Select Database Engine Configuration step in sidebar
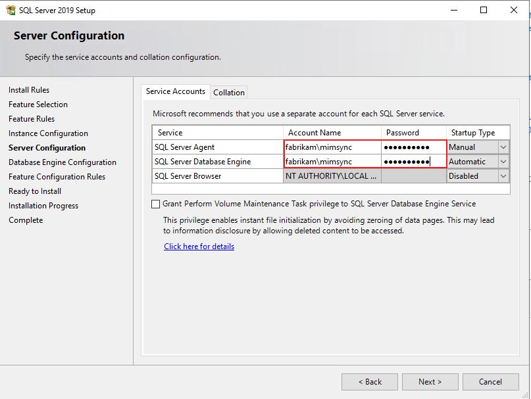The height and width of the screenshot is (399, 531). point(63,162)
